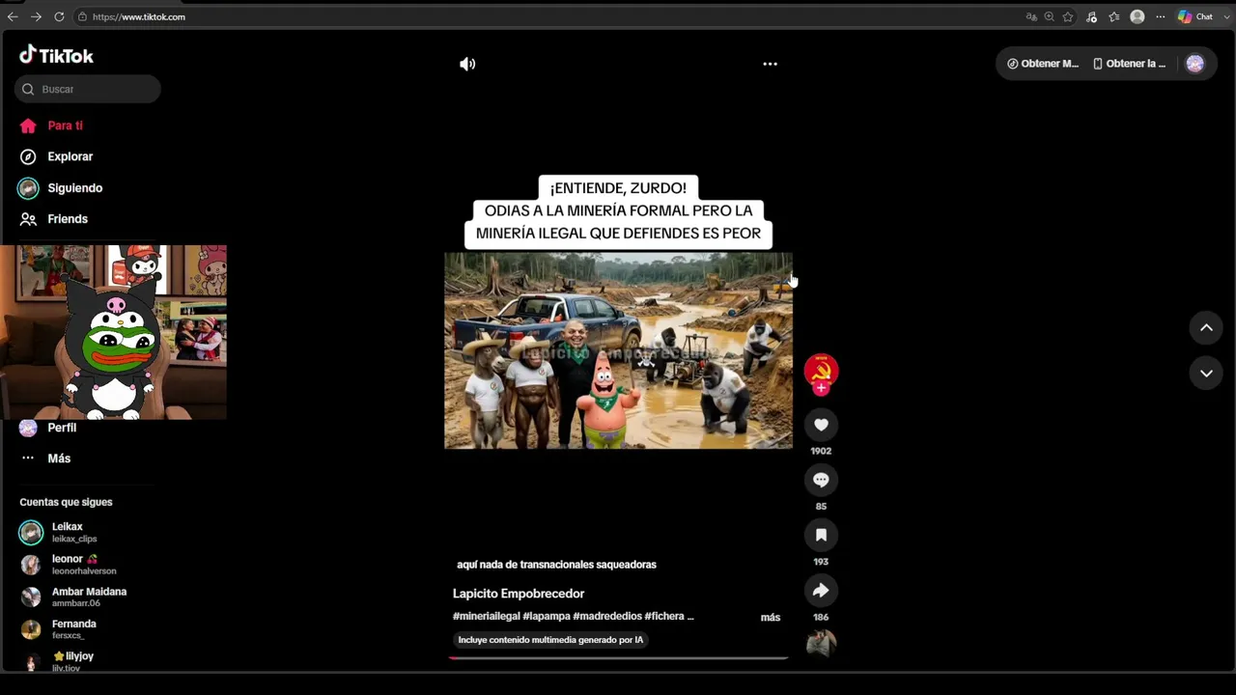The image size is (1236, 695).
Task: Click the Obtener la ... app button
Action: 1129,64
